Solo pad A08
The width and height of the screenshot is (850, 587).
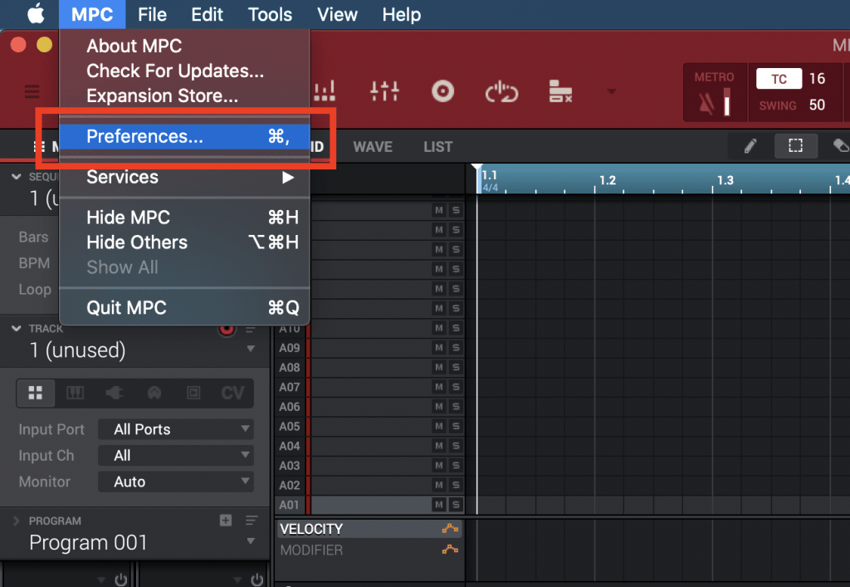pyautogui.click(x=456, y=367)
